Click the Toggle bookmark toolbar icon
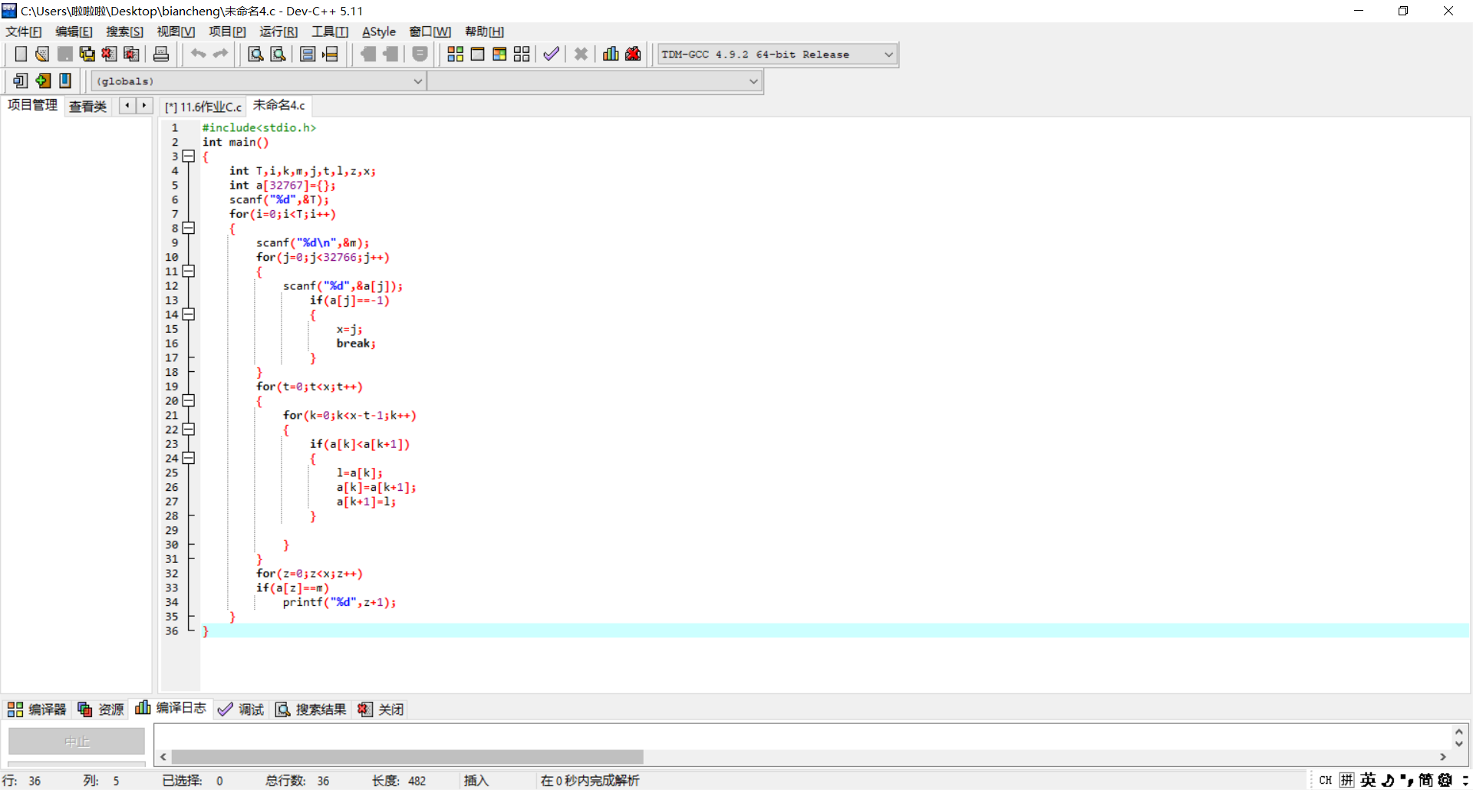The image size is (1473, 790). [x=43, y=81]
